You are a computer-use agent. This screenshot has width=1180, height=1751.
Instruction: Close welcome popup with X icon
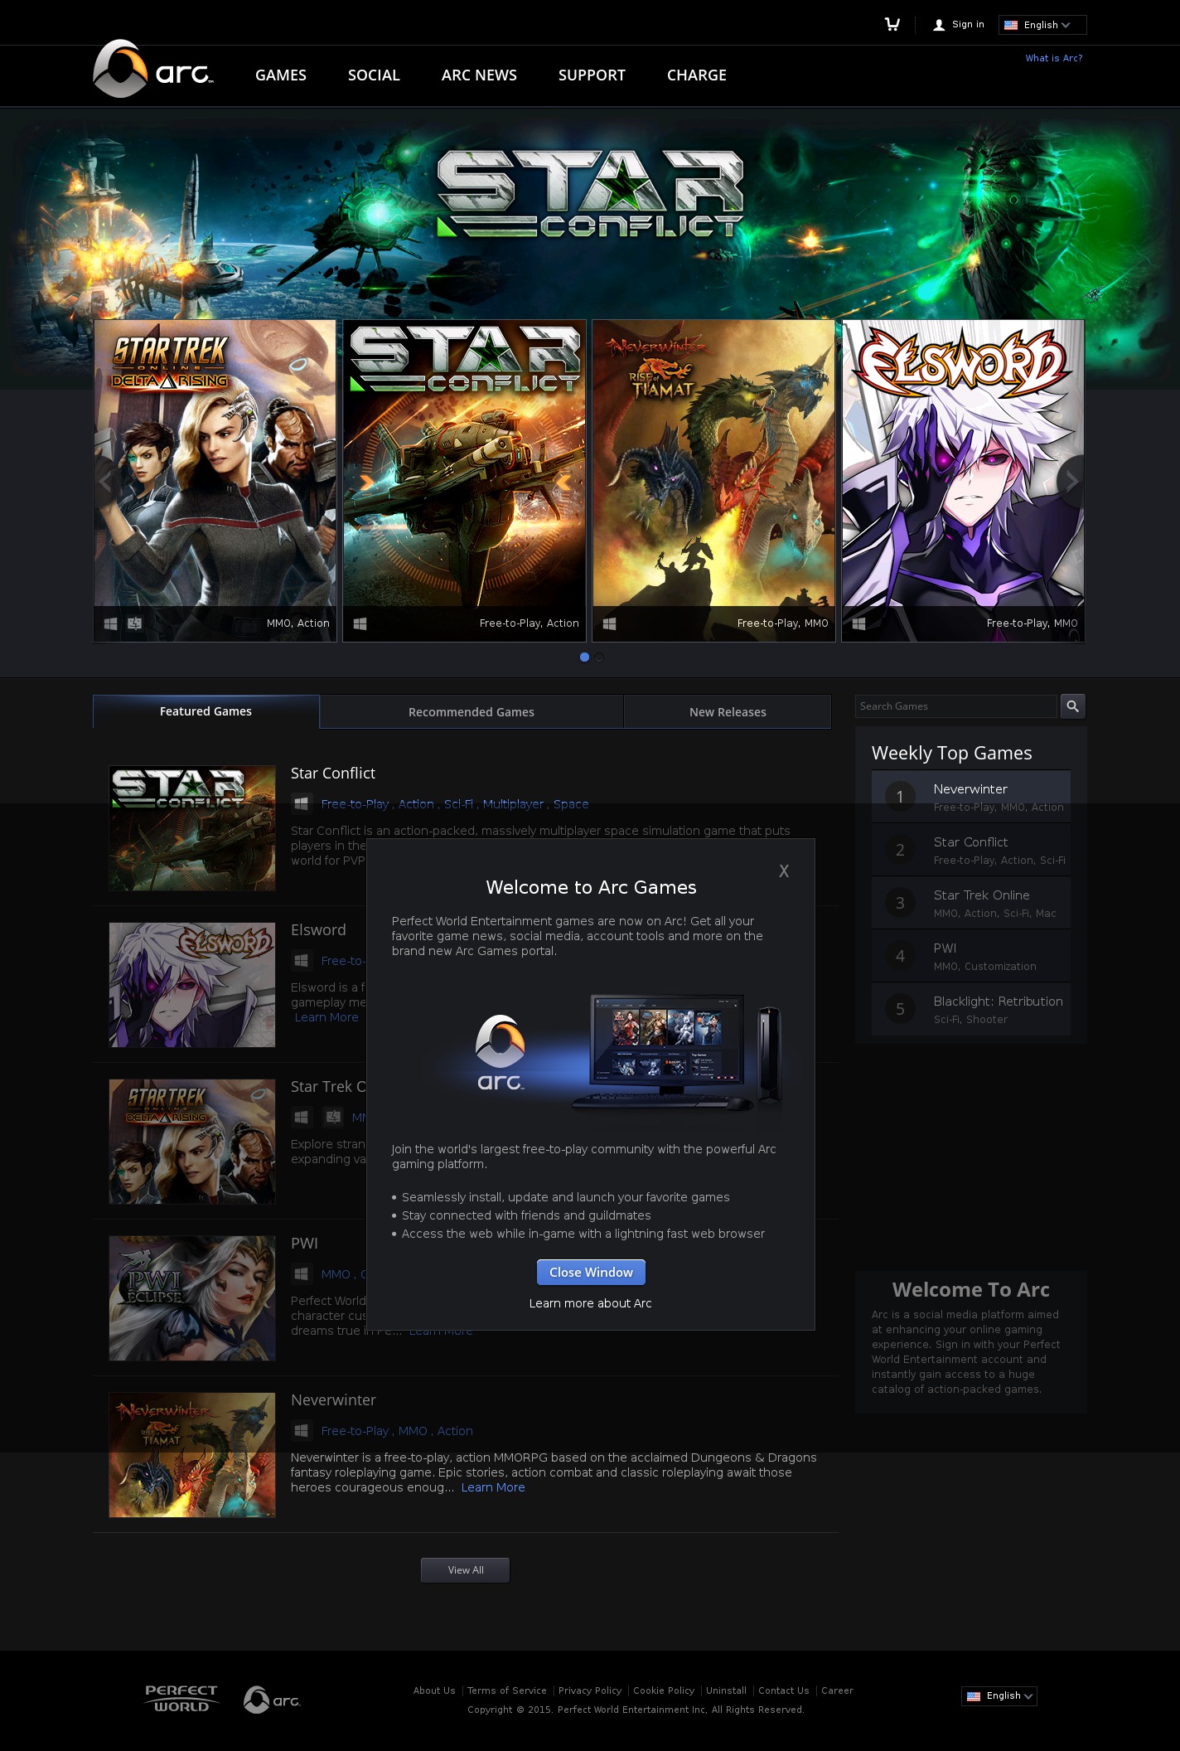[783, 871]
